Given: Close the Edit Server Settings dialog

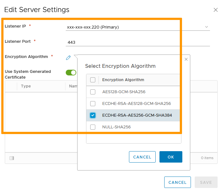Looking at the screenshot, I should [216, 10].
